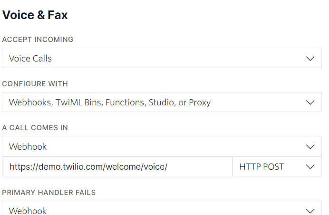
Task: Click the 'HTTP POST' text label
Action: 261,167
